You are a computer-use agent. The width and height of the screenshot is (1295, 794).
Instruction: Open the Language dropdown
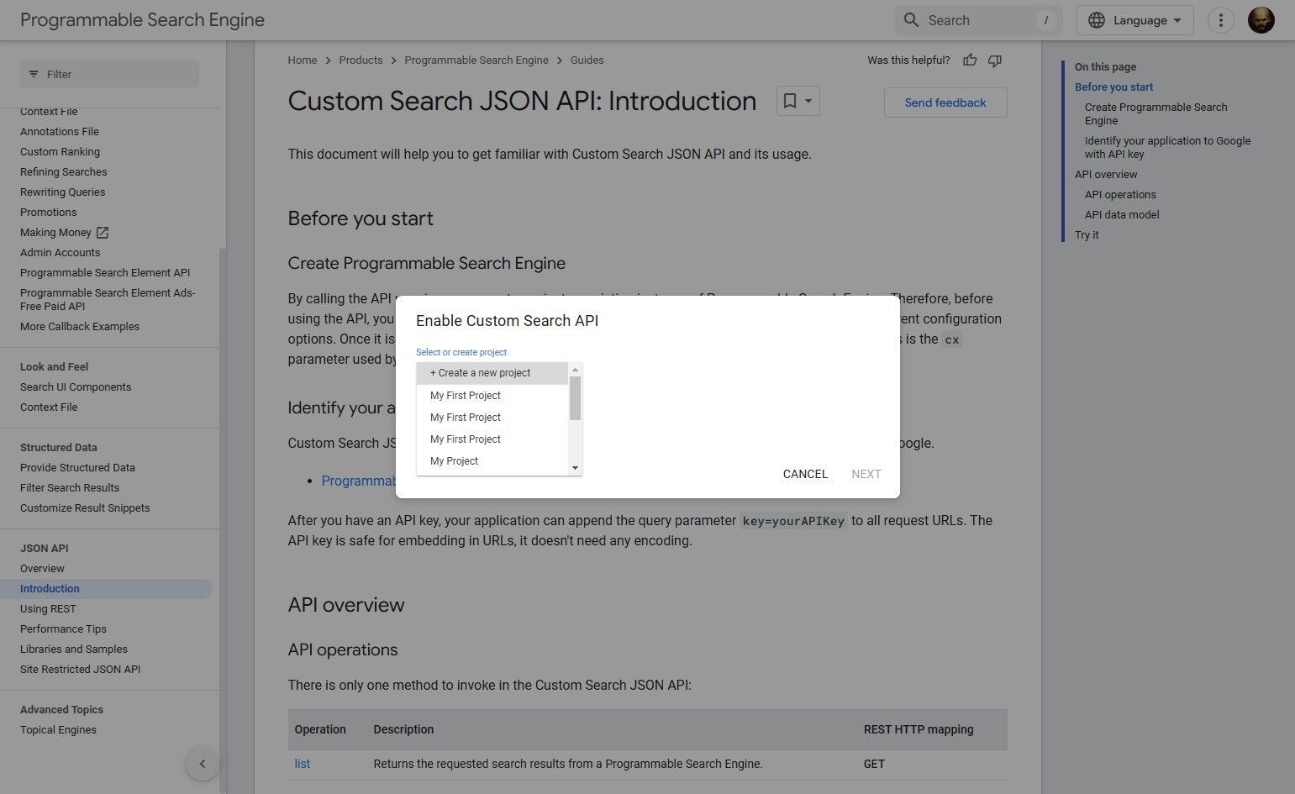pyautogui.click(x=1134, y=20)
